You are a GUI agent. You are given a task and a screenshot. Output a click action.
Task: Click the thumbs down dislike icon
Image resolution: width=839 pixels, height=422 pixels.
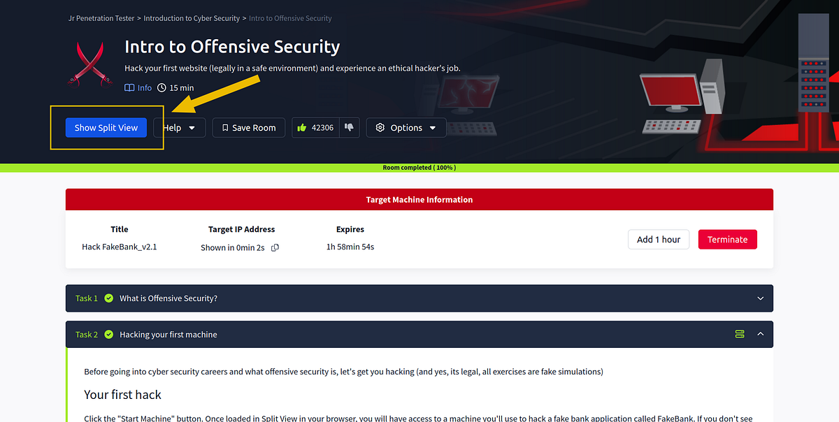coord(348,127)
